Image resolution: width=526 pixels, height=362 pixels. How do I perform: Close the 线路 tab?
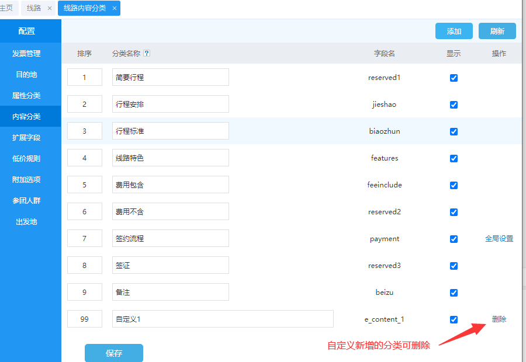tap(50, 8)
